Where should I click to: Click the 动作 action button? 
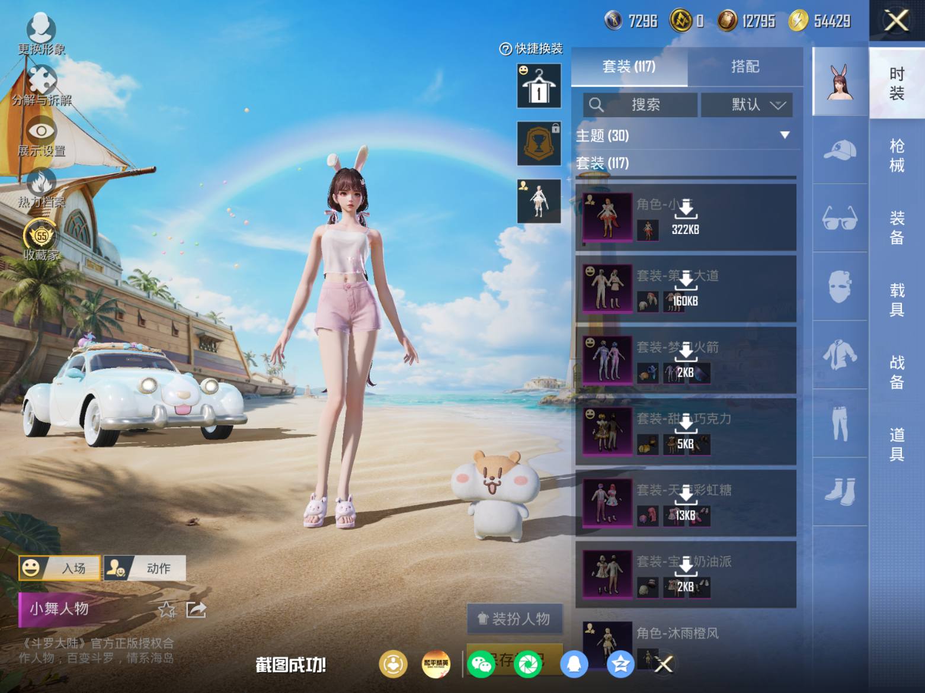point(145,568)
